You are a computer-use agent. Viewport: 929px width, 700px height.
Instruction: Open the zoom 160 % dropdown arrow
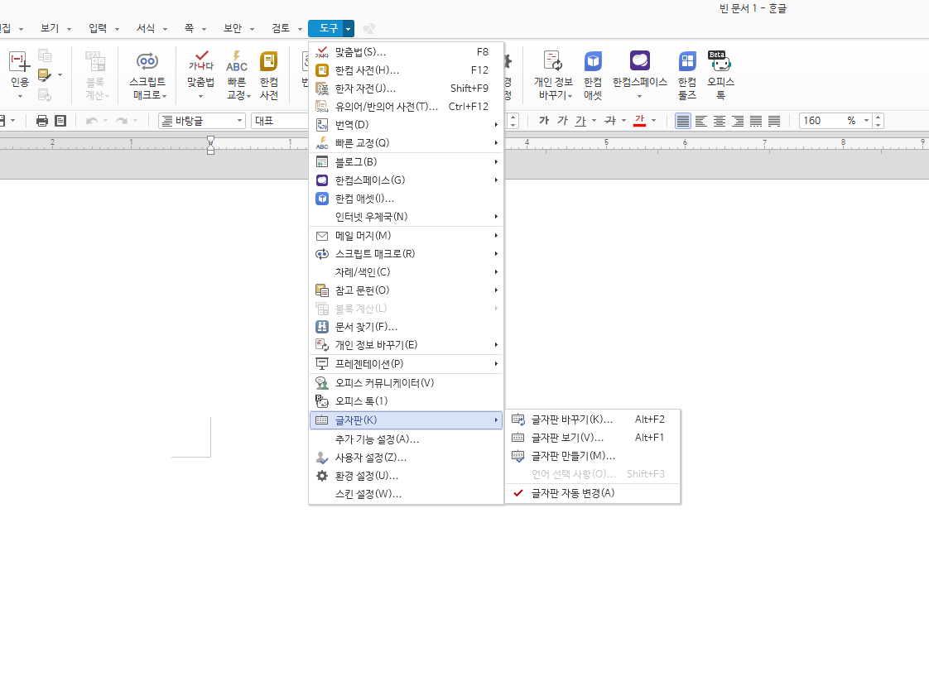pyautogui.click(x=865, y=121)
